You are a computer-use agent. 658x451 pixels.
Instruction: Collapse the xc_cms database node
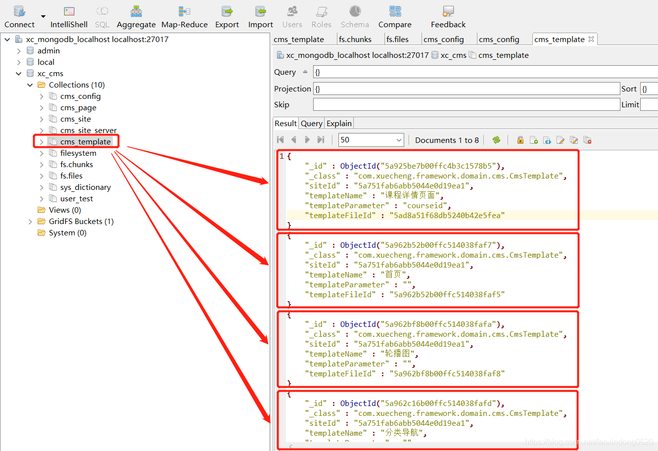pos(19,73)
